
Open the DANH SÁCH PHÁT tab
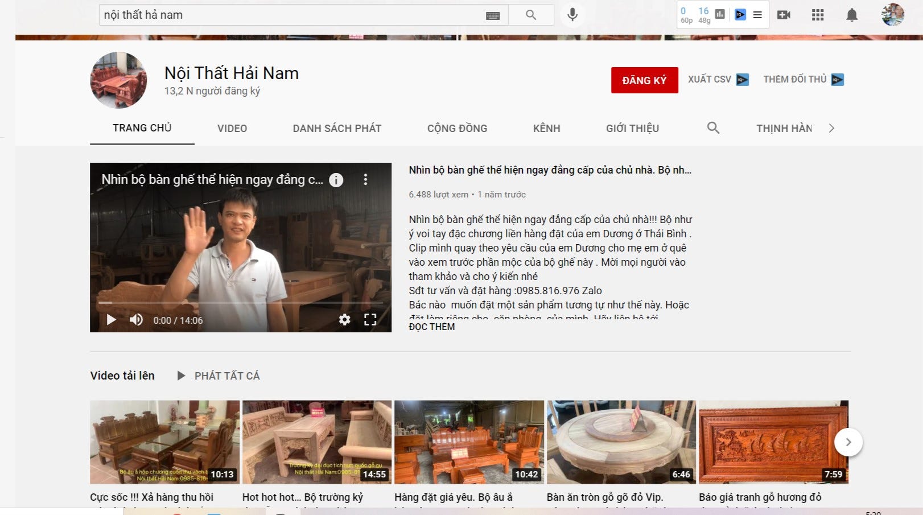pos(337,129)
